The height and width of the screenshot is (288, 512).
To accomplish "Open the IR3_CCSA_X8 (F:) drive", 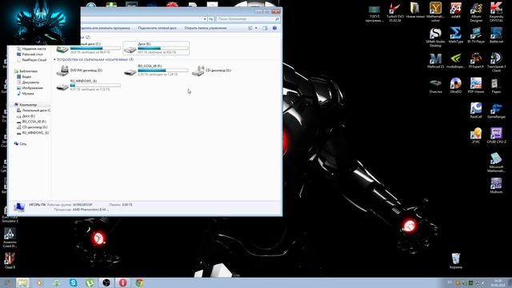I will click(x=156, y=70).
